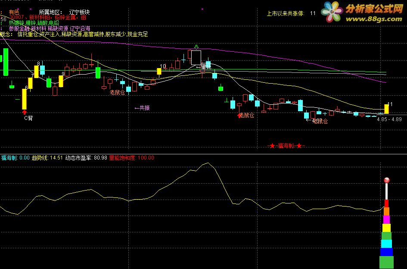Click the 有色 sector label
Image resolution: width=407 pixels, height=269 pixels.
tap(14, 12)
